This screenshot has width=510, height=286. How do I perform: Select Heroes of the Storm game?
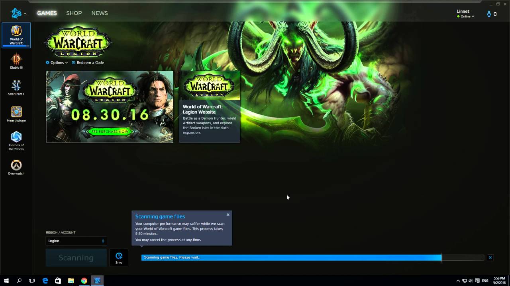coord(16,141)
